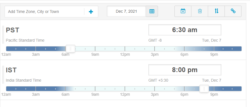Click the IST slider handle
Screen dimensions: 250x107
204,89
